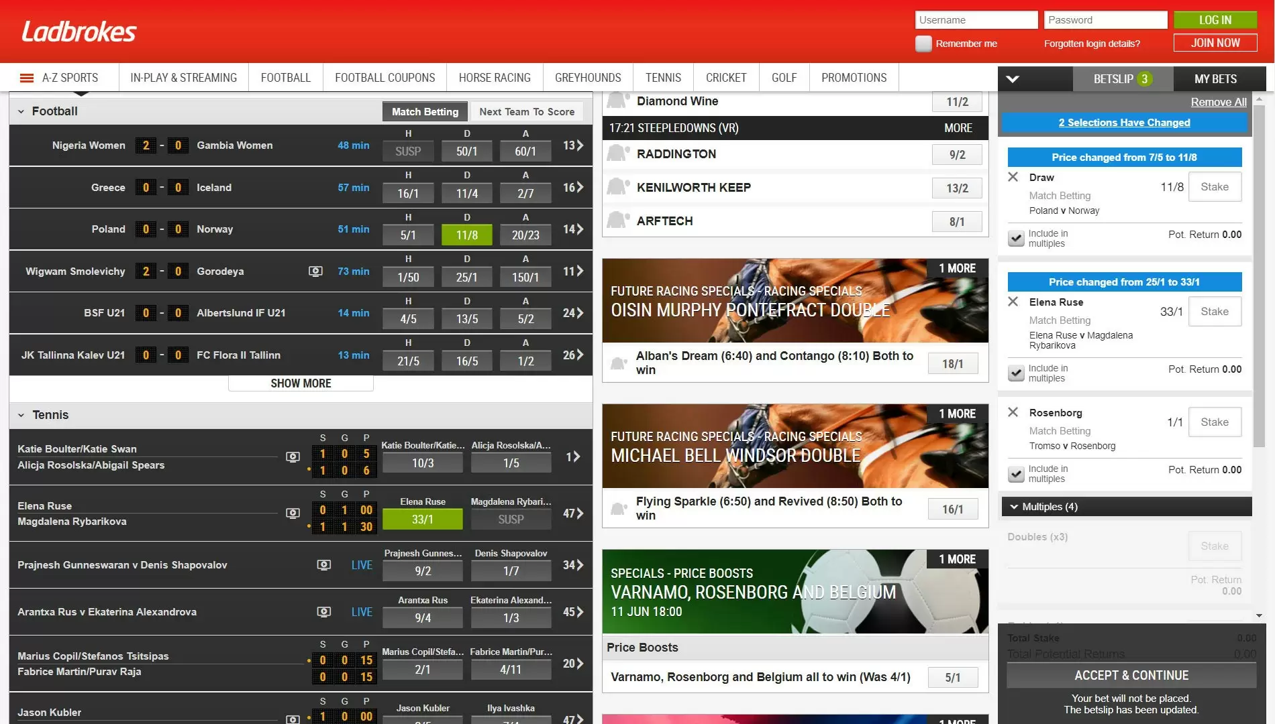The height and width of the screenshot is (724, 1275).
Task: Switch to the My Bets tab
Action: point(1215,79)
